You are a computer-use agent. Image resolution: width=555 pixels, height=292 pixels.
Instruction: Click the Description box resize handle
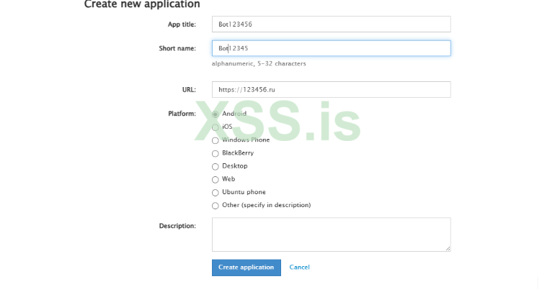pos(448,248)
